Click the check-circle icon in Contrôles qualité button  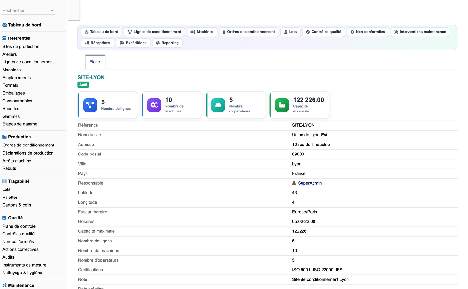coord(308,32)
